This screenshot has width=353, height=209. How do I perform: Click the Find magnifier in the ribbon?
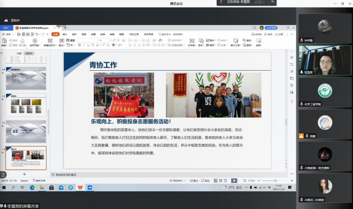244,40
